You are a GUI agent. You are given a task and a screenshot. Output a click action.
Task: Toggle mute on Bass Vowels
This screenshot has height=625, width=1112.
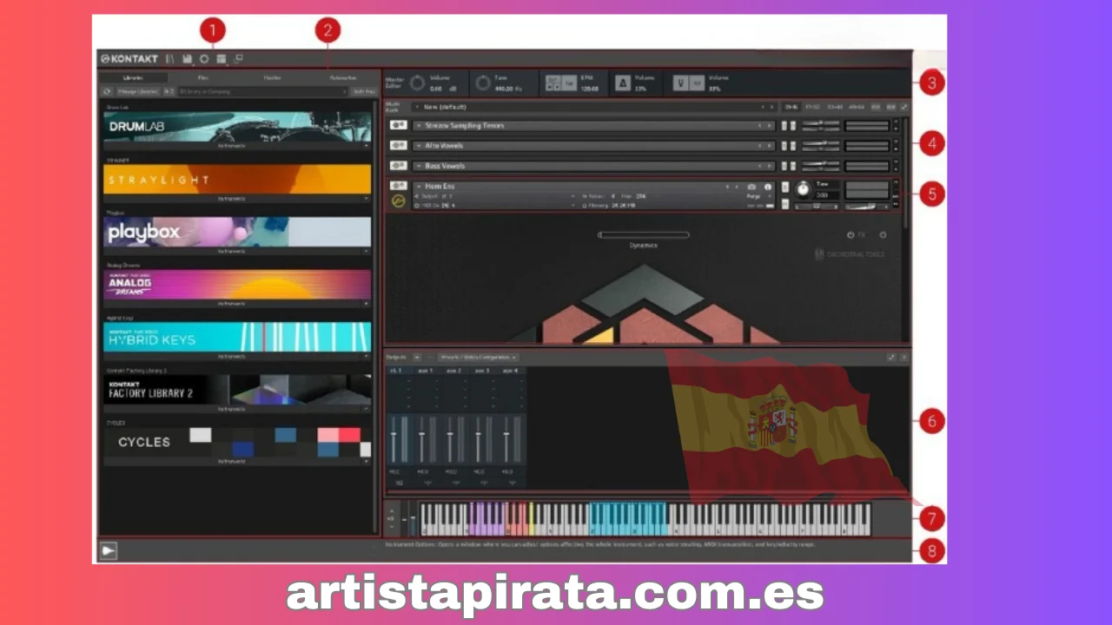click(x=793, y=166)
